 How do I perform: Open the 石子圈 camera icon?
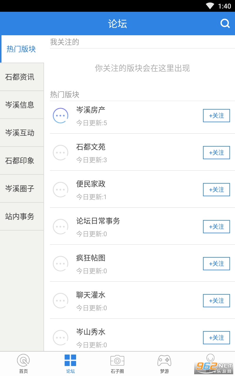[117, 360]
